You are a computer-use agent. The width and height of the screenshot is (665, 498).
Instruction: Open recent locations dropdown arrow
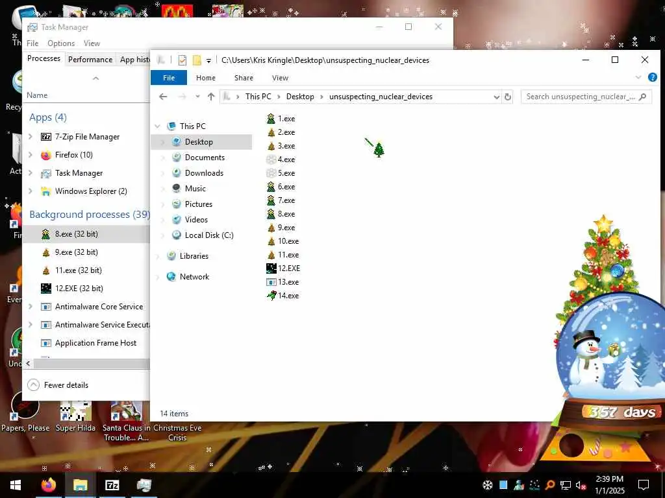click(197, 97)
